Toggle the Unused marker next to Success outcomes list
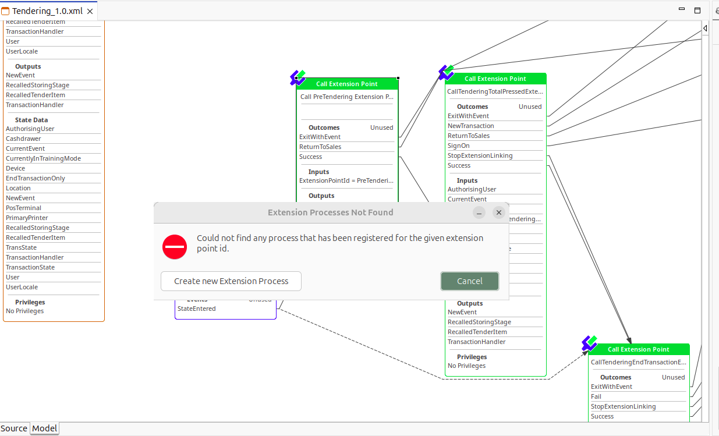 click(530, 106)
